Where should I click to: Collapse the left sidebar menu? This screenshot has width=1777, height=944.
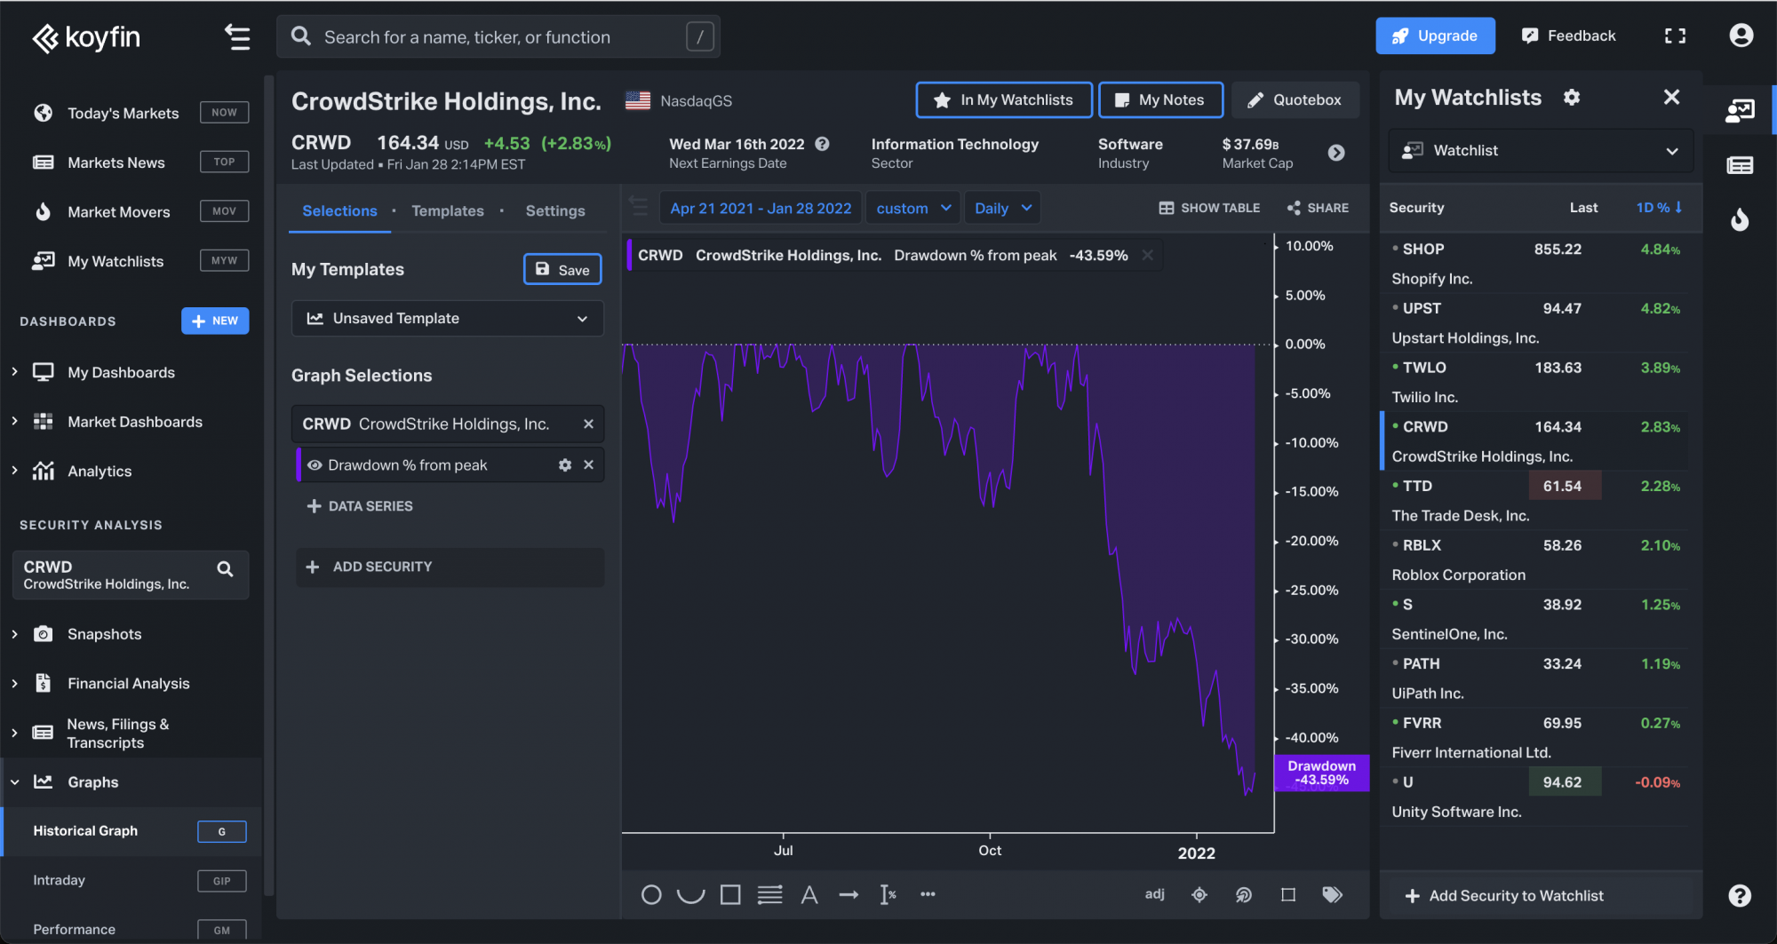click(x=237, y=37)
